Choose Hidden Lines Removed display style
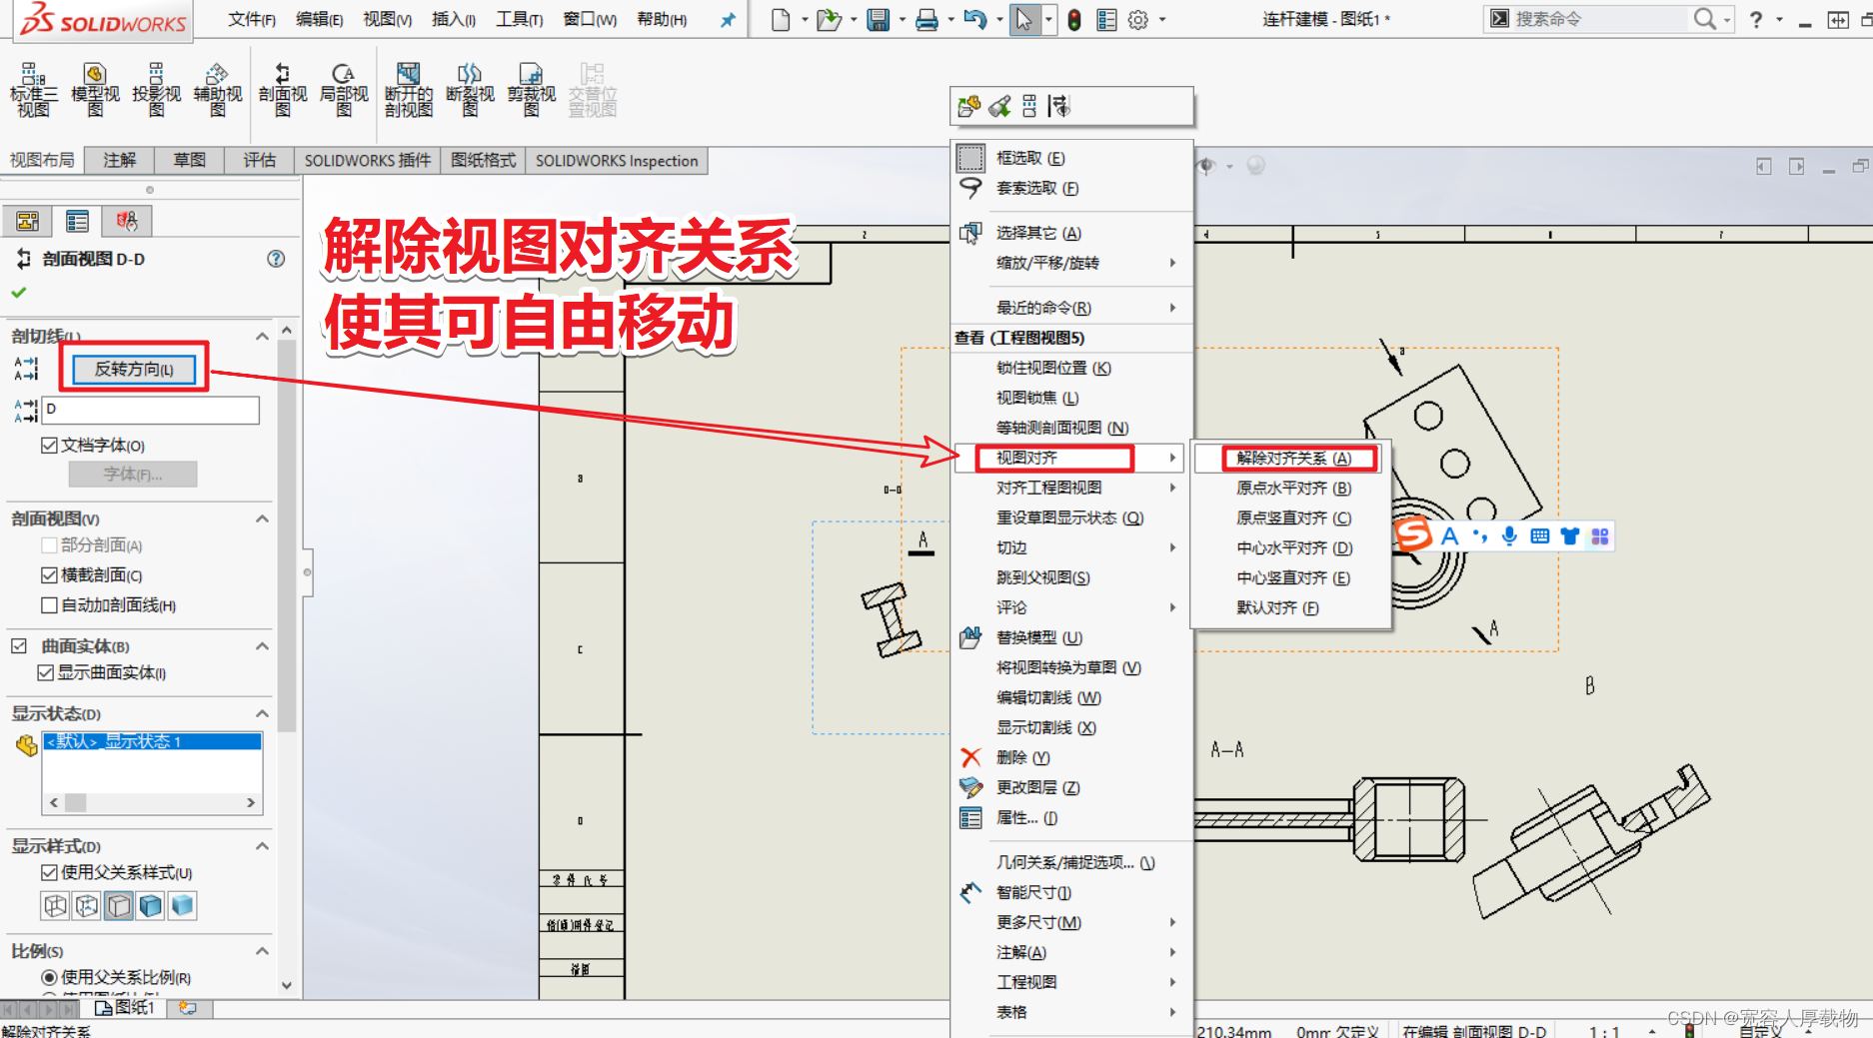This screenshot has width=1873, height=1038. point(119,906)
